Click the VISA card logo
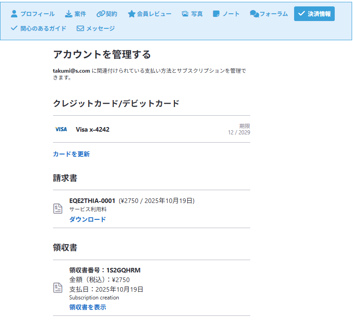353x320 pixels. coord(61,129)
